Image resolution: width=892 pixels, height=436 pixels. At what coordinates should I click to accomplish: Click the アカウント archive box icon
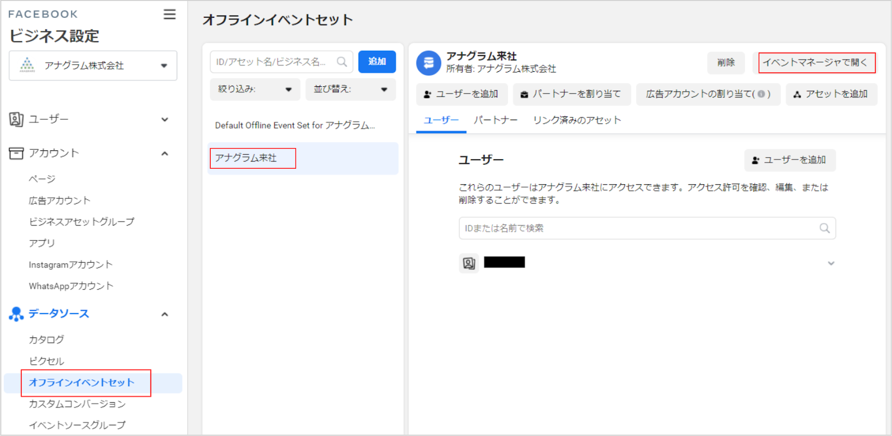[x=16, y=153]
